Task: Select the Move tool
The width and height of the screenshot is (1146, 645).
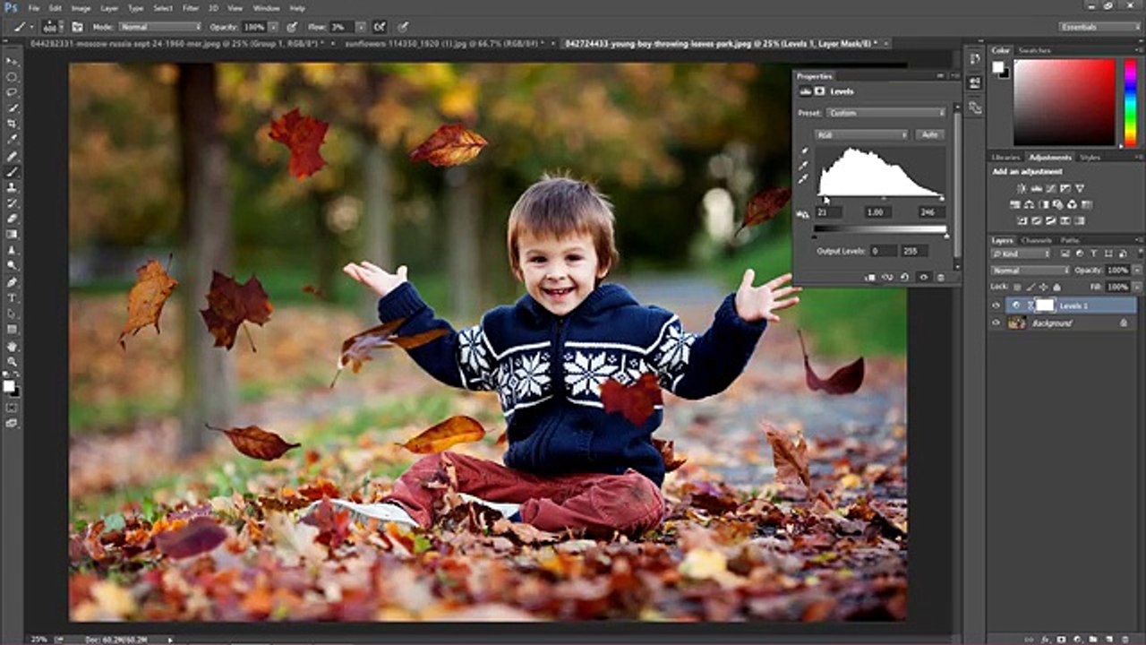Action: tap(13, 61)
